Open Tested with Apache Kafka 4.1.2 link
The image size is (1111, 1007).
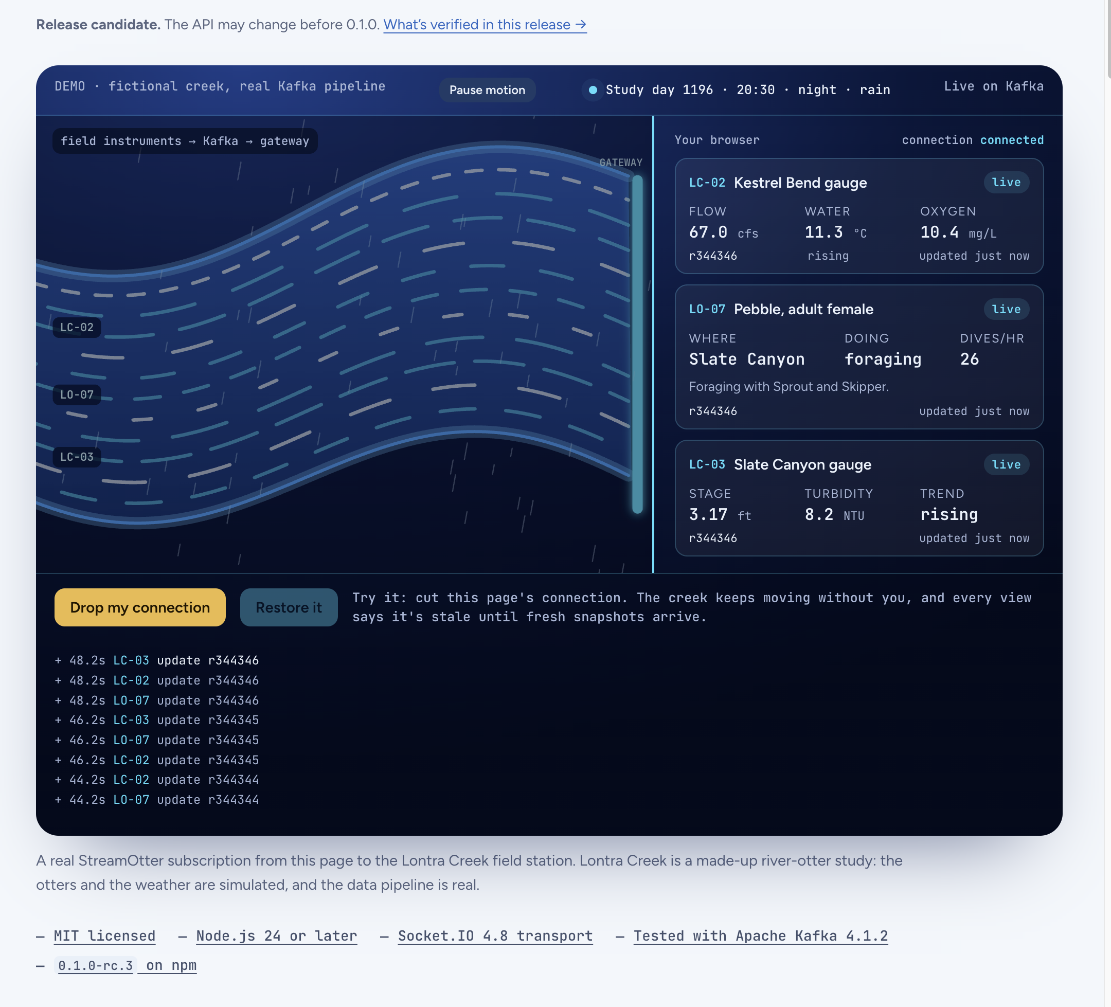(x=761, y=936)
